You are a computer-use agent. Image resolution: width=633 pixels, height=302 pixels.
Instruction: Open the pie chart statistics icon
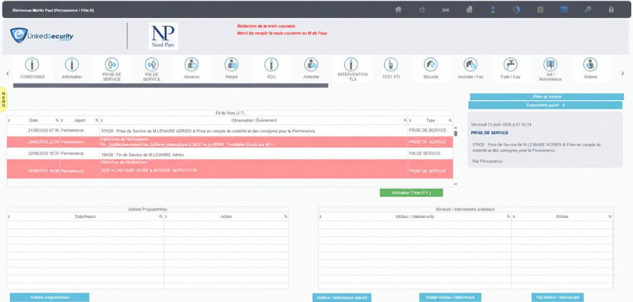(x=516, y=10)
